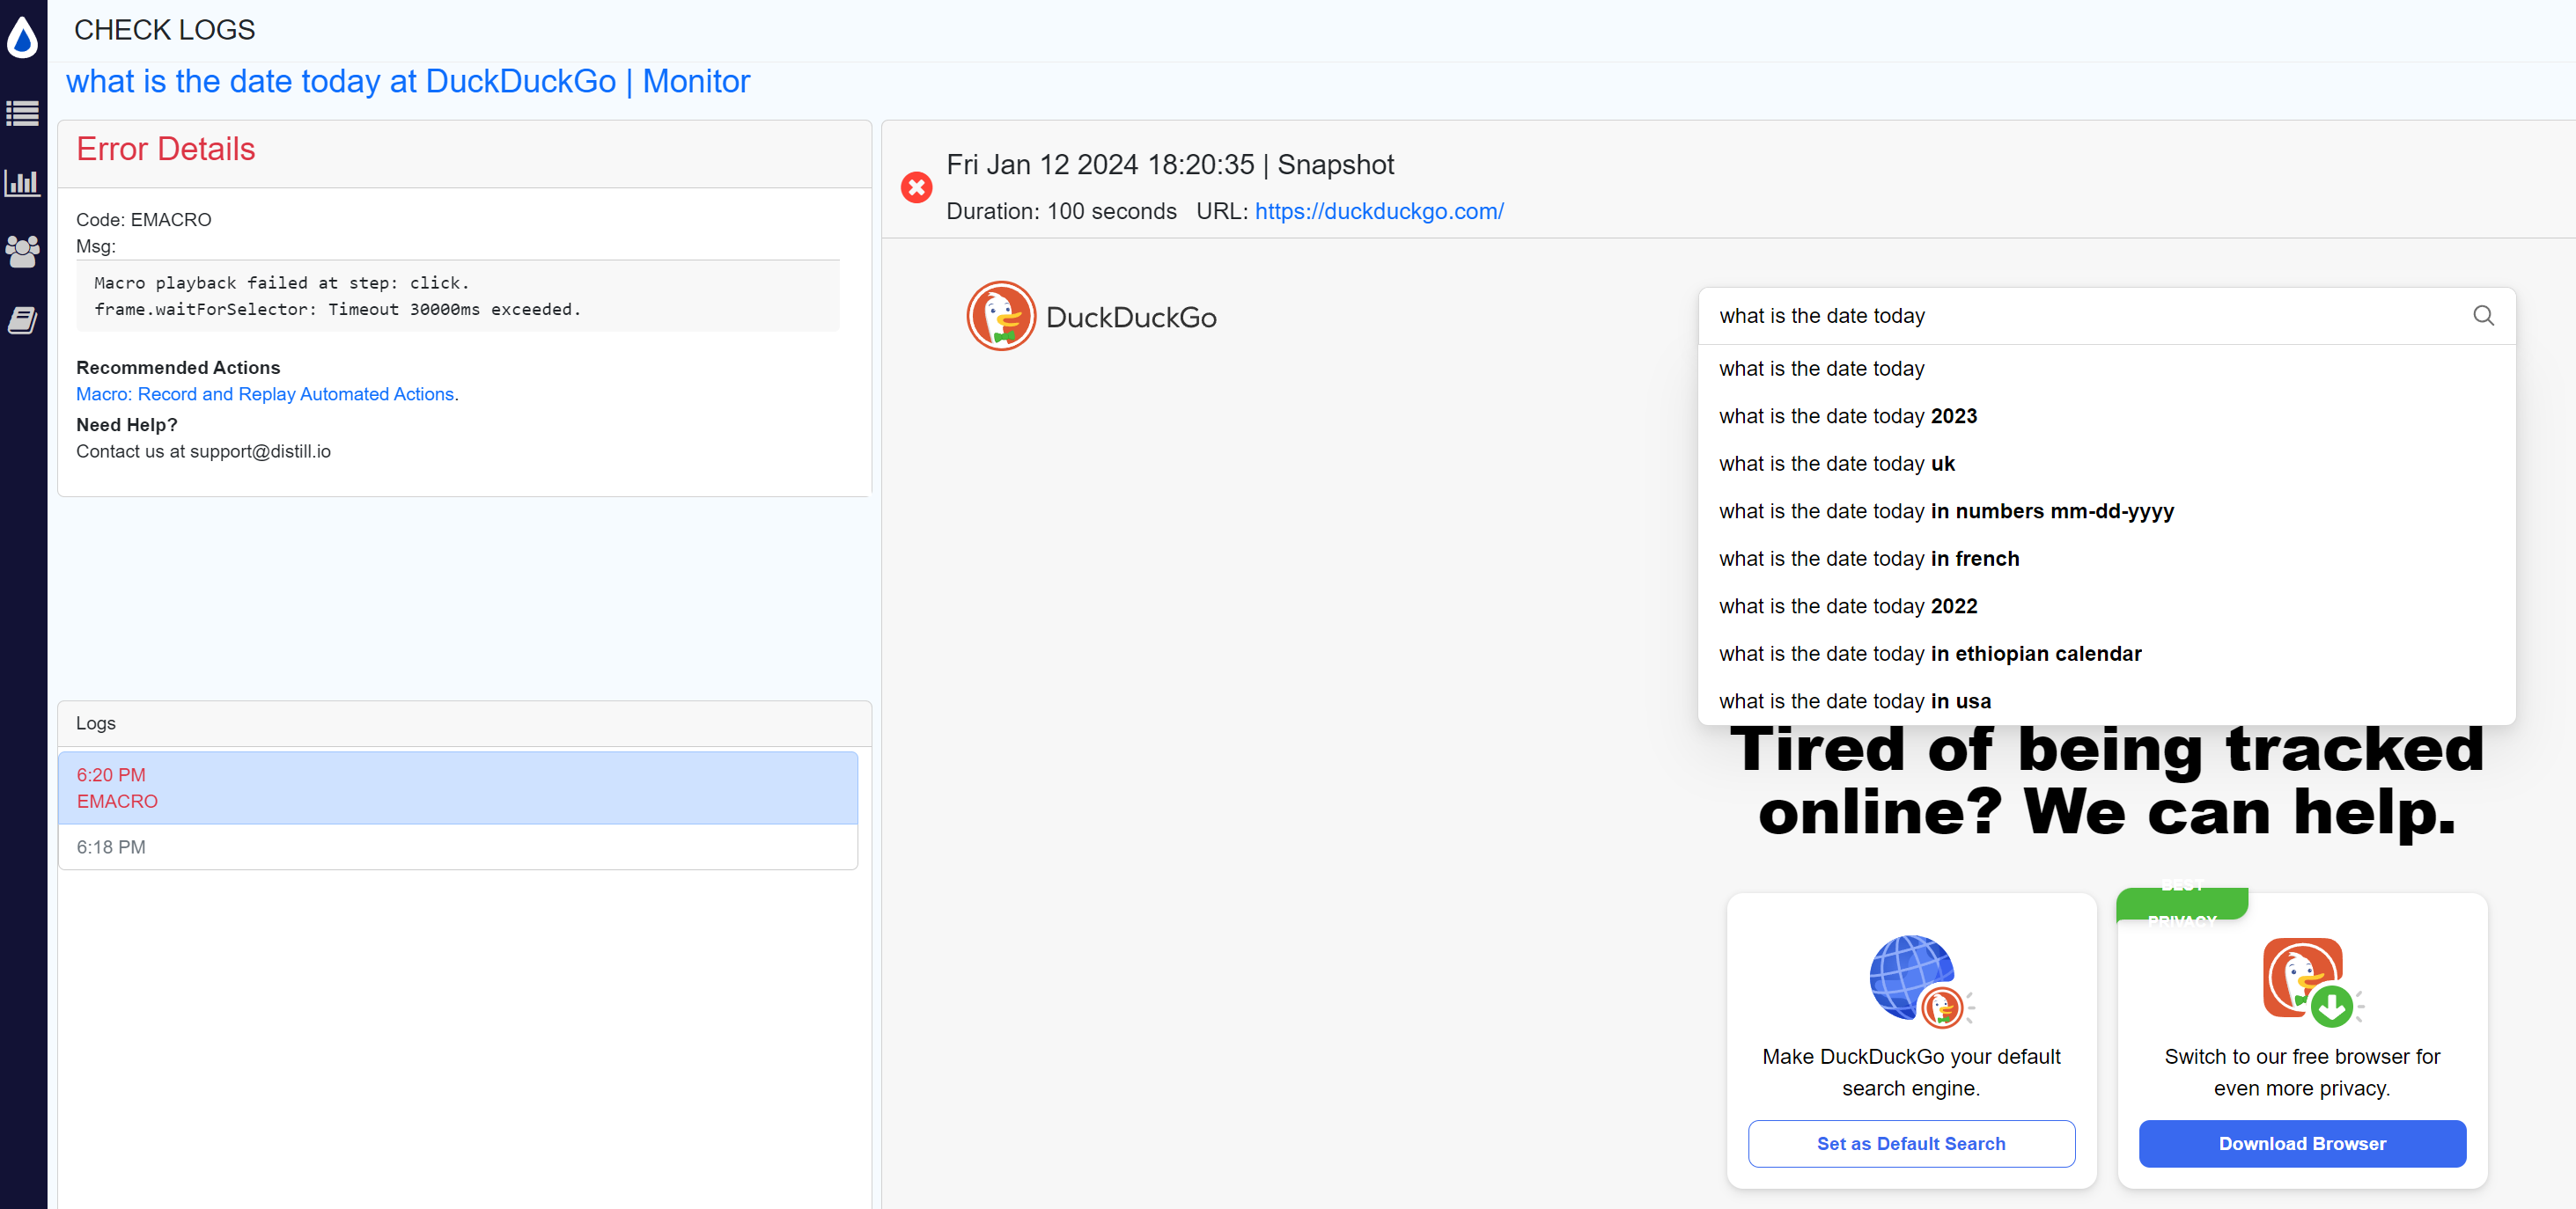Choose 'what is the date today in french' suggestion
Image resolution: width=2576 pixels, height=1209 pixels.
pos(1869,559)
